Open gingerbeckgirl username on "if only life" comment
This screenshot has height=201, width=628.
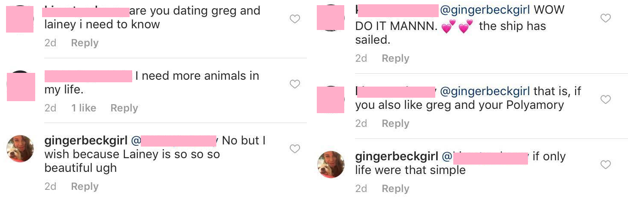(396, 156)
